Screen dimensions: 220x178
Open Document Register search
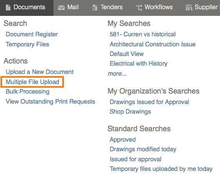(32, 34)
